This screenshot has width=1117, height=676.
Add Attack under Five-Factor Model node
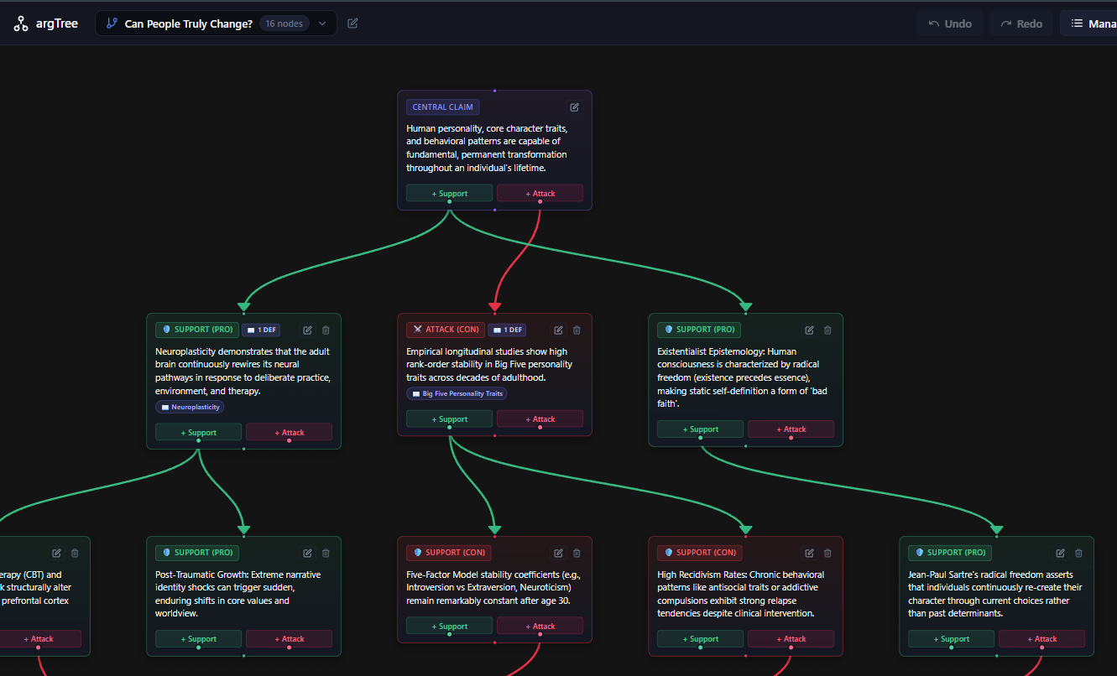[x=540, y=626]
